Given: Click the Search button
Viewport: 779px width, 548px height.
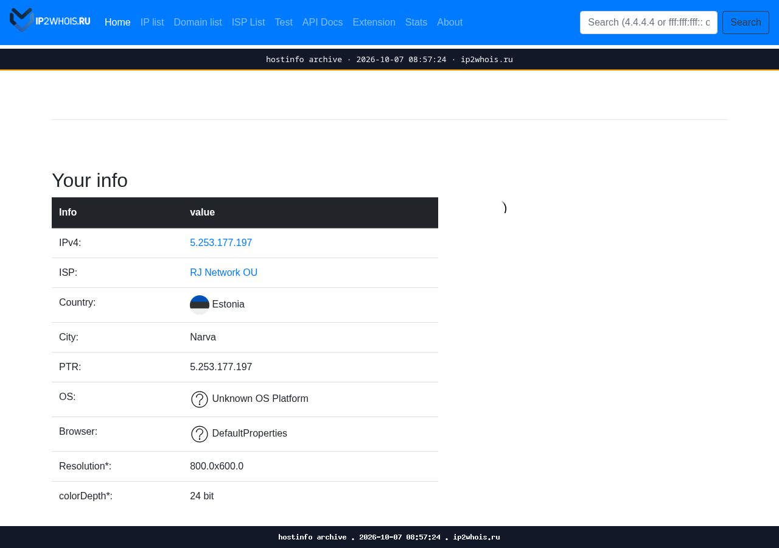Looking at the screenshot, I should tap(746, 23).
